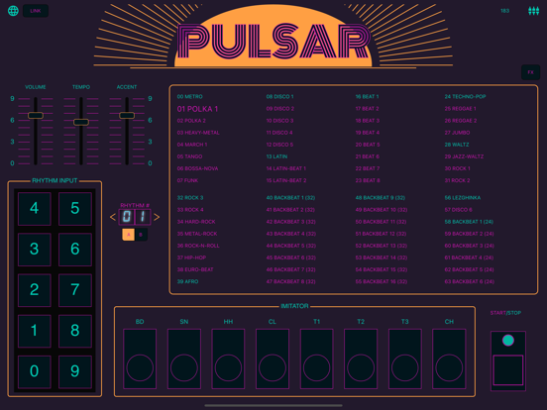547x410 pixels.
Task: Tap rhythm input key 8
Action: click(x=75, y=331)
